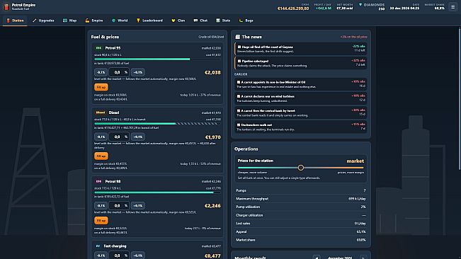Lower Petrol 98 price by 0.1%
461x259 pixels.
(101, 205)
